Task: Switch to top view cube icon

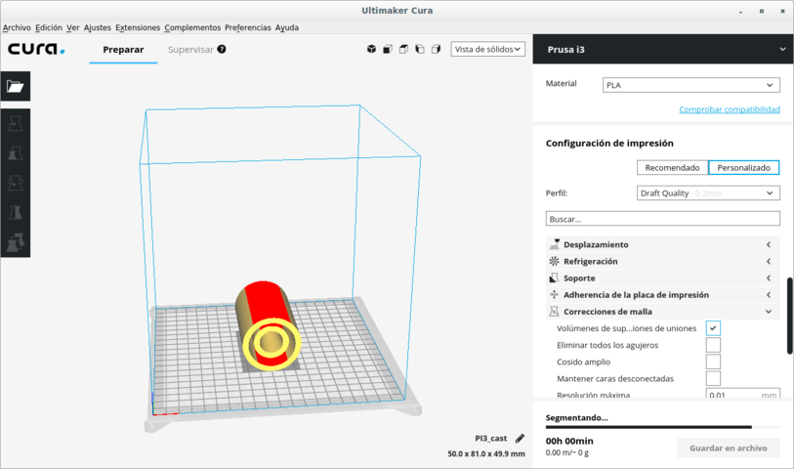Action: point(403,49)
